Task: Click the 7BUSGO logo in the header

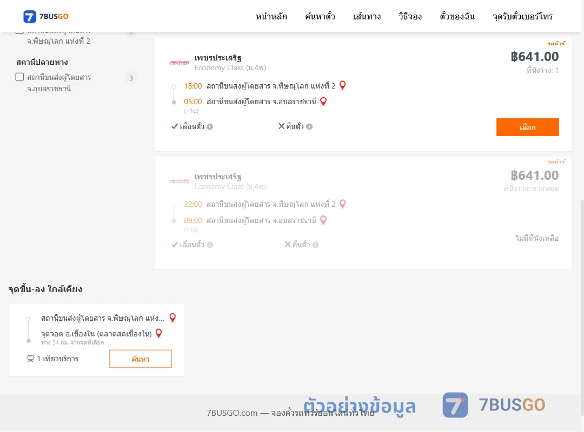Action: pyautogui.click(x=46, y=16)
